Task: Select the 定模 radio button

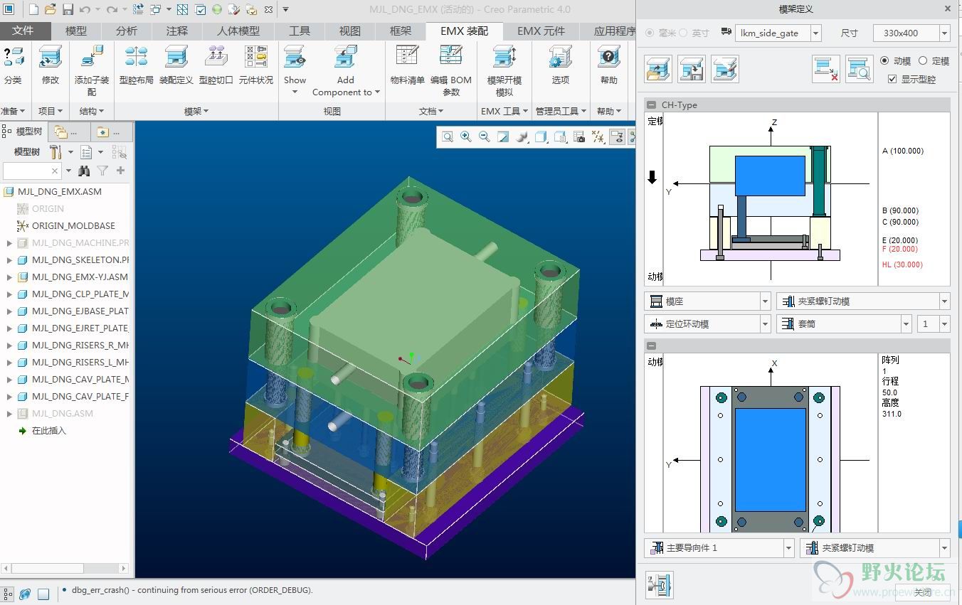Action: (923, 61)
